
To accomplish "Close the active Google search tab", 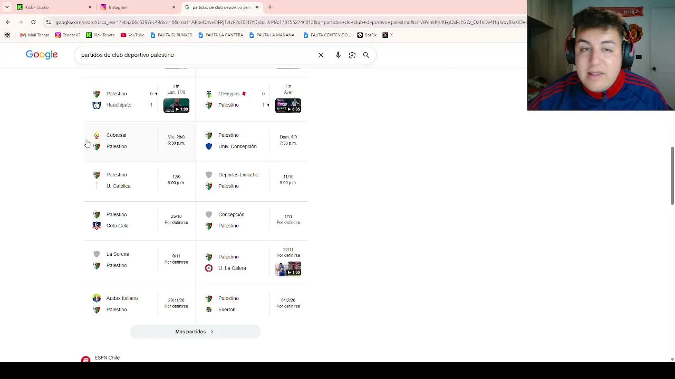I will (x=257, y=7).
